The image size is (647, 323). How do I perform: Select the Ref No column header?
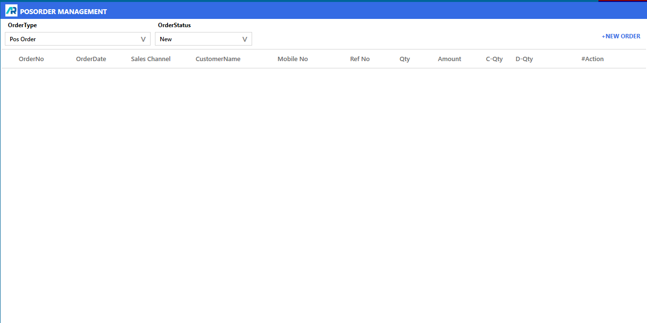point(360,59)
